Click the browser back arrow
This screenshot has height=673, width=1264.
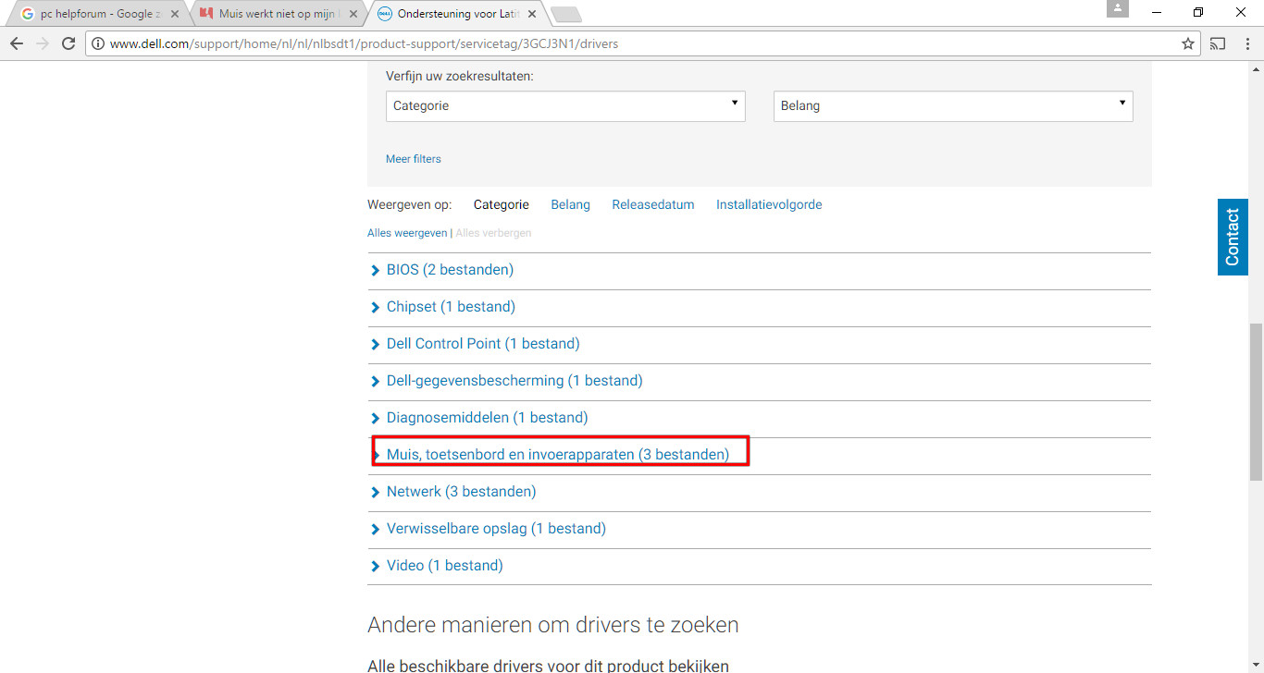[x=17, y=43]
